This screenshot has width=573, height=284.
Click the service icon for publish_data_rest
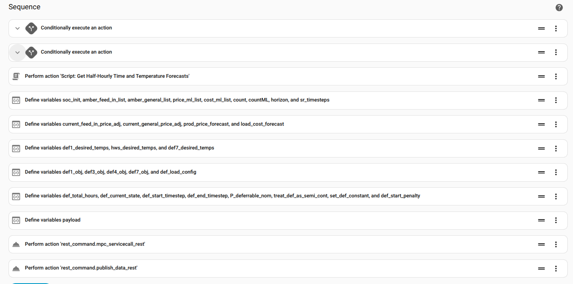coord(16,268)
